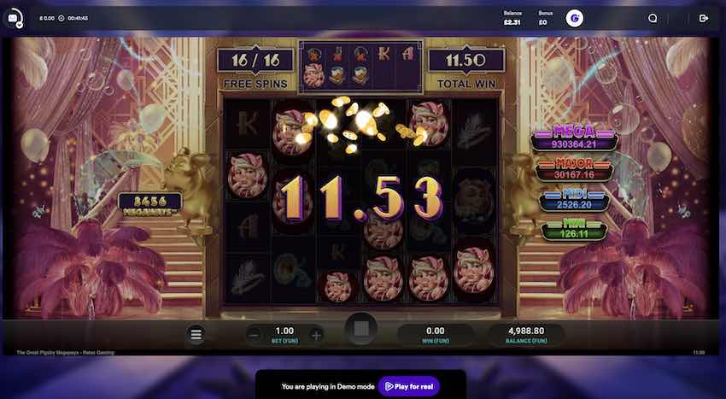Select the MIDI jackpot display

coord(574,200)
